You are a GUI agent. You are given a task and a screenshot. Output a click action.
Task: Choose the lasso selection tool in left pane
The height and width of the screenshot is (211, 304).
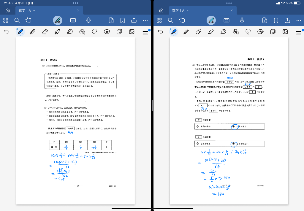(95, 31)
